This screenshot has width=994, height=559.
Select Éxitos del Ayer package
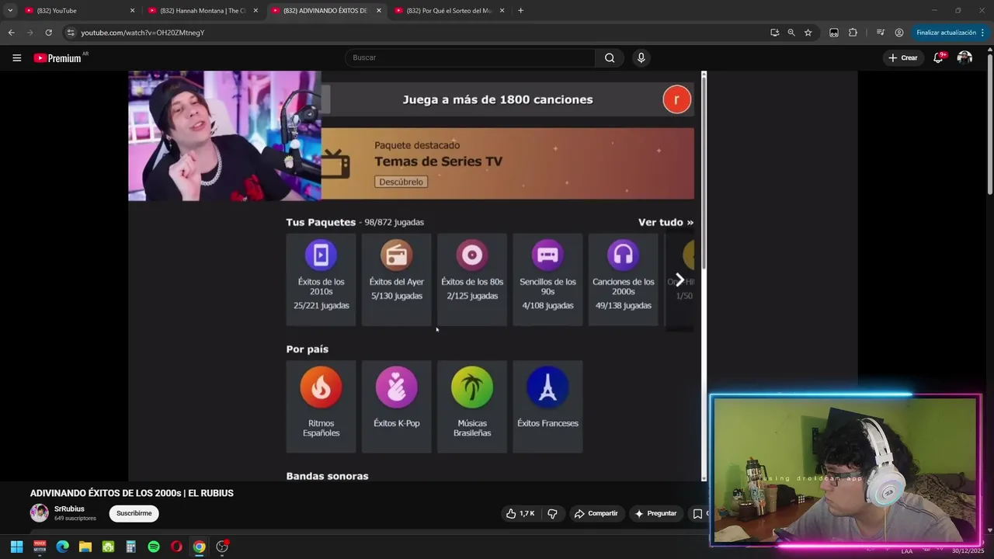pyautogui.click(x=396, y=279)
